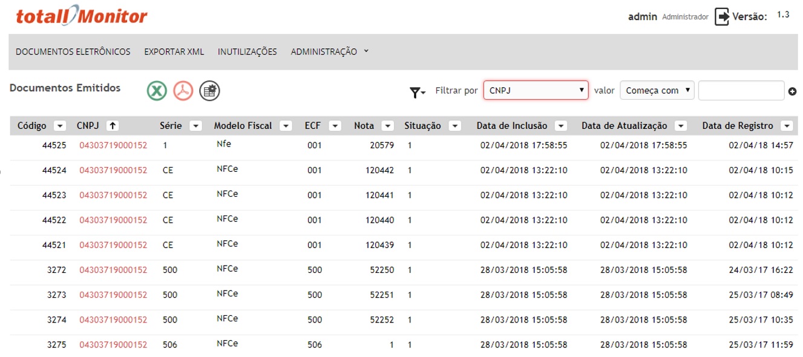Open CNPJ link in row 44525

point(113,145)
